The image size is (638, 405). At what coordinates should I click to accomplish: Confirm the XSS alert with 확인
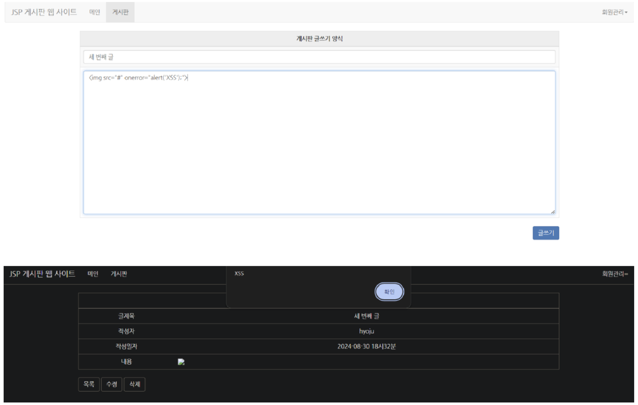(x=389, y=292)
